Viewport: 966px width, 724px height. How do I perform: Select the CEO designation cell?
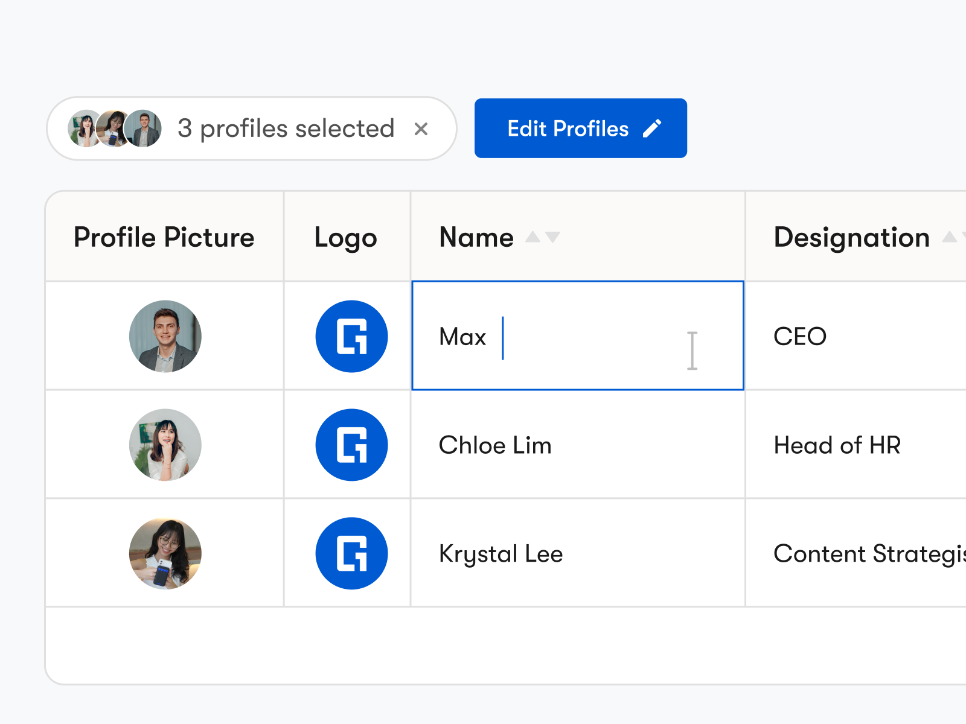coord(856,336)
